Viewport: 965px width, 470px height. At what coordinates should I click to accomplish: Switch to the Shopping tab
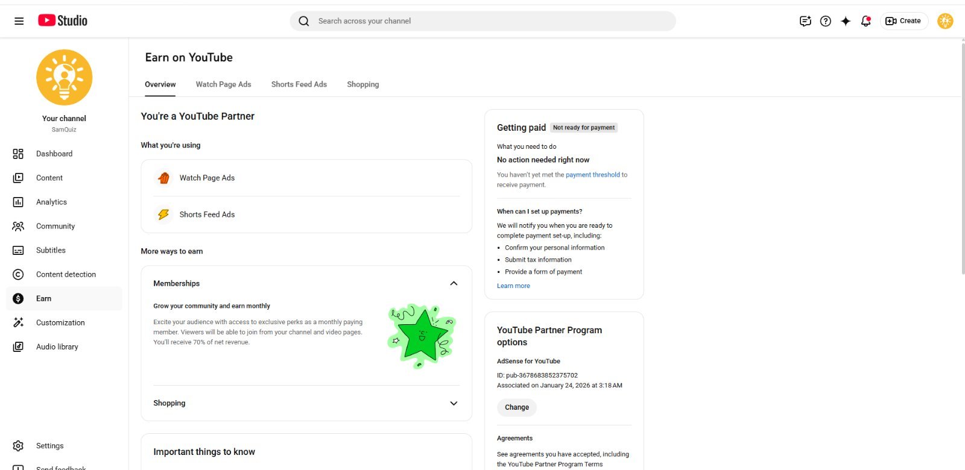point(362,84)
